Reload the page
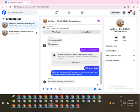Screen dimensions: 140x112 (10, 7)
